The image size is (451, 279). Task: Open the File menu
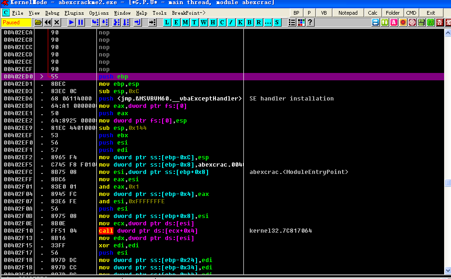point(17,13)
